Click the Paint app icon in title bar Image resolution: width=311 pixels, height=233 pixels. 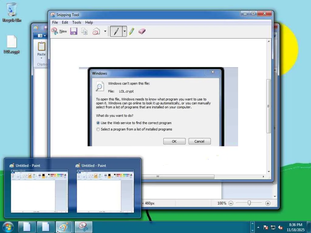[36, 28]
